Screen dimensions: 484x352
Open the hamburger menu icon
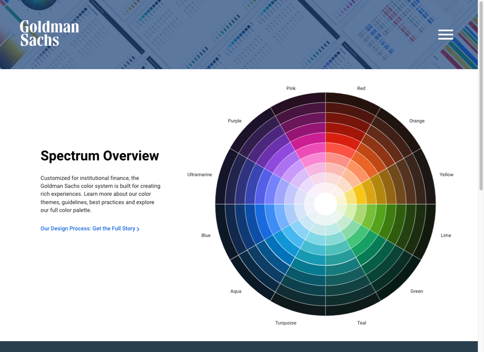click(445, 35)
